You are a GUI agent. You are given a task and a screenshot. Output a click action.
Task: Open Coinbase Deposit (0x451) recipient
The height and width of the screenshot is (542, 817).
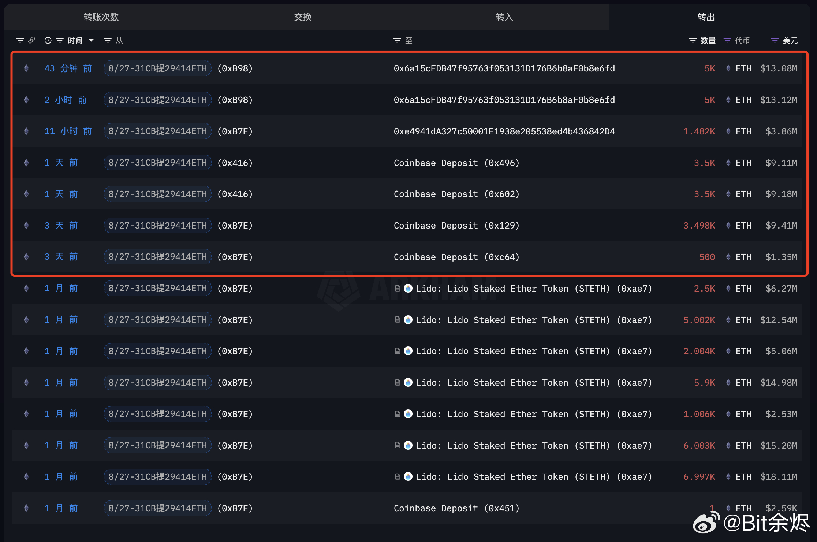456,508
